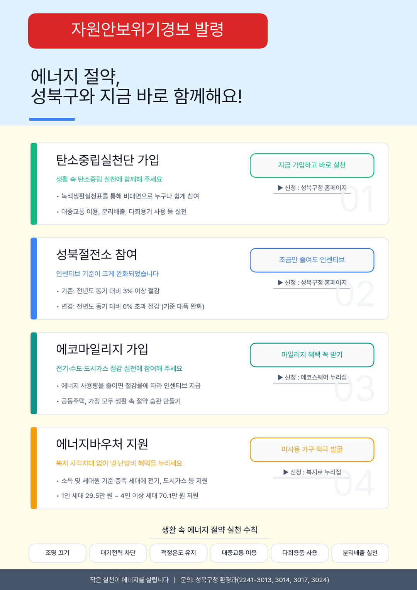Screen dimensions: 417x590
Task: Follow the 신청 : 복지로 누리집 link
Action: tap(312, 472)
